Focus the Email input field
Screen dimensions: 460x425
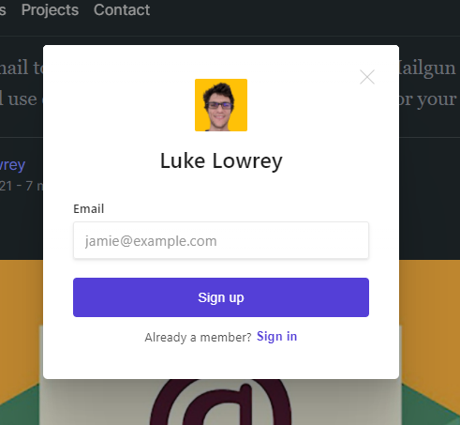pyautogui.click(x=221, y=240)
